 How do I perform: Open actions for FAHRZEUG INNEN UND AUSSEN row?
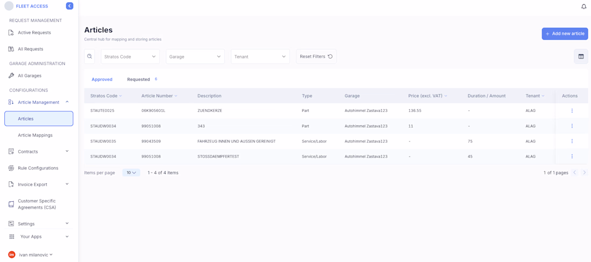pyautogui.click(x=572, y=141)
